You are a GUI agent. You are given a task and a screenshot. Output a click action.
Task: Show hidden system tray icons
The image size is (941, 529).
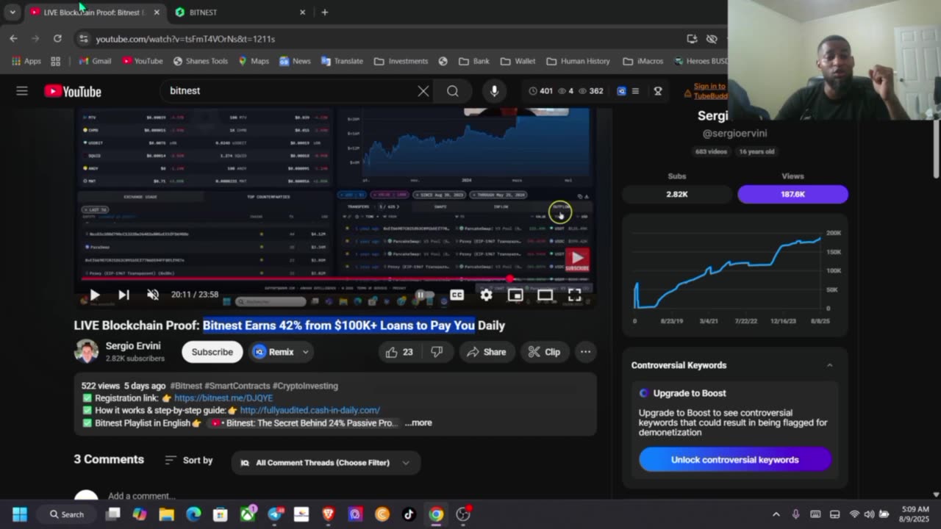coord(776,514)
